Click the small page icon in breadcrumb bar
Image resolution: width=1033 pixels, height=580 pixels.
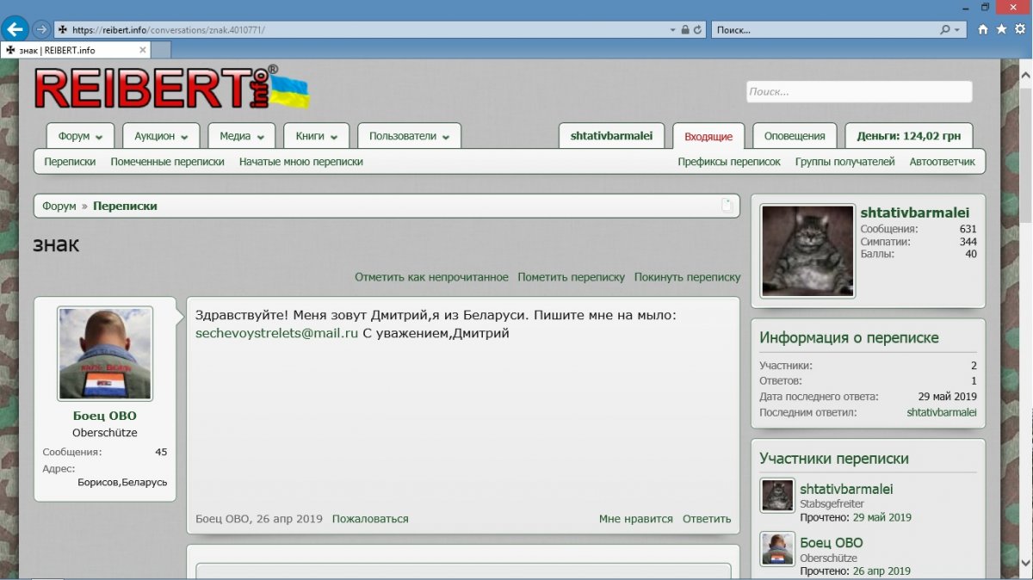click(727, 206)
